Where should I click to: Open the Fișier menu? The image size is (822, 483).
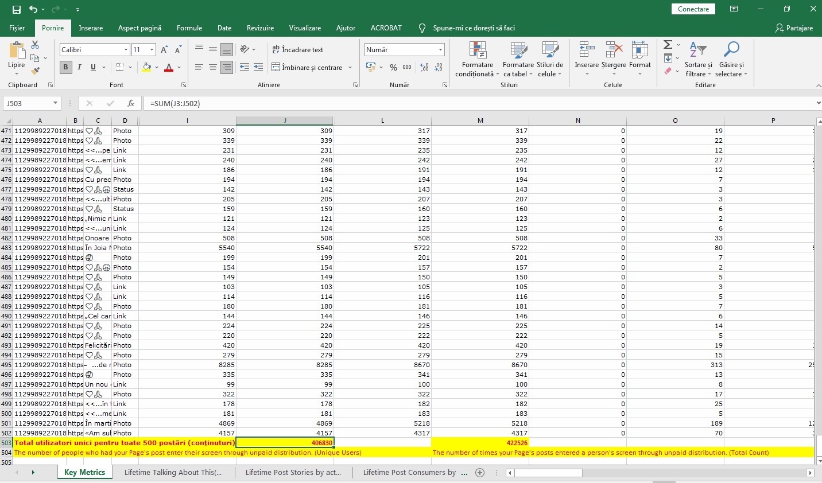pos(17,28)
